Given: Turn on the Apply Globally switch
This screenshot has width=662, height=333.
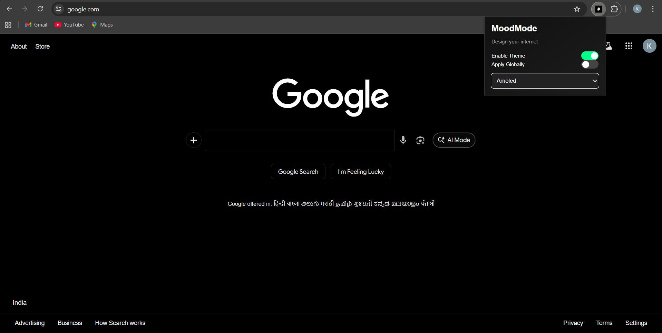Looking at the screenshot, I should click(x=590, y=64).
